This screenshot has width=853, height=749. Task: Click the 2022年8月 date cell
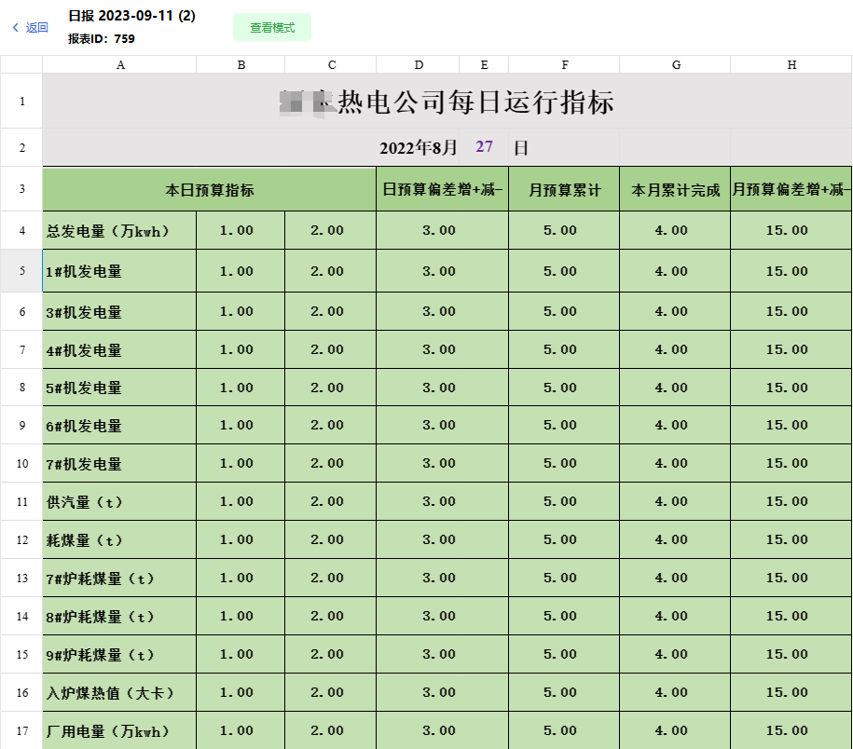[x=420, y=147]
